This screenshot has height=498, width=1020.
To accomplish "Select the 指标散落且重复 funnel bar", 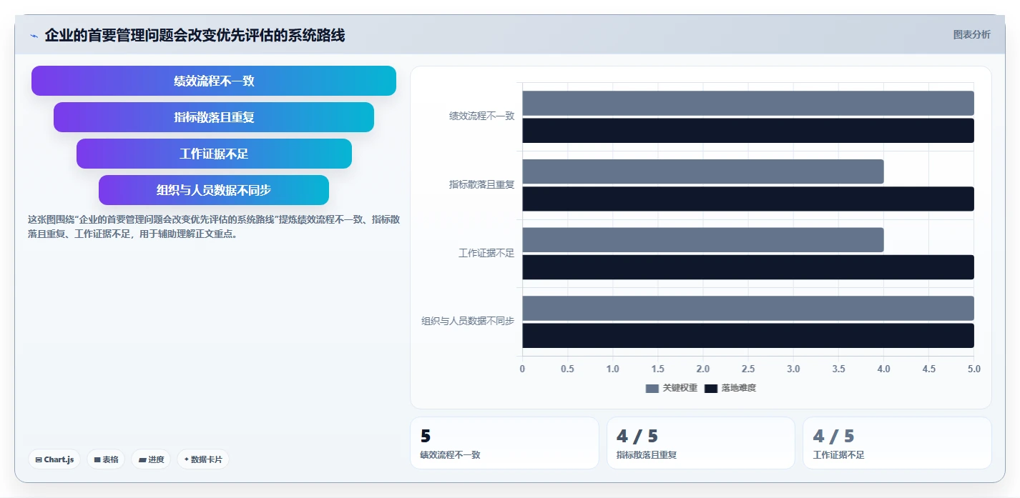I will pyautogui.click(x=214, y=117).
